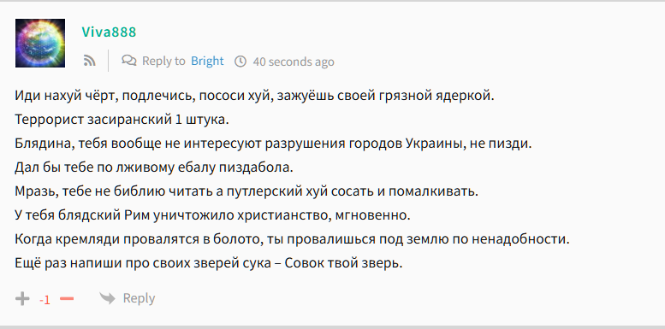Click the speech bubbles icon before 'Reply to'
665x329 pixels.
click(x=129, y=61)
